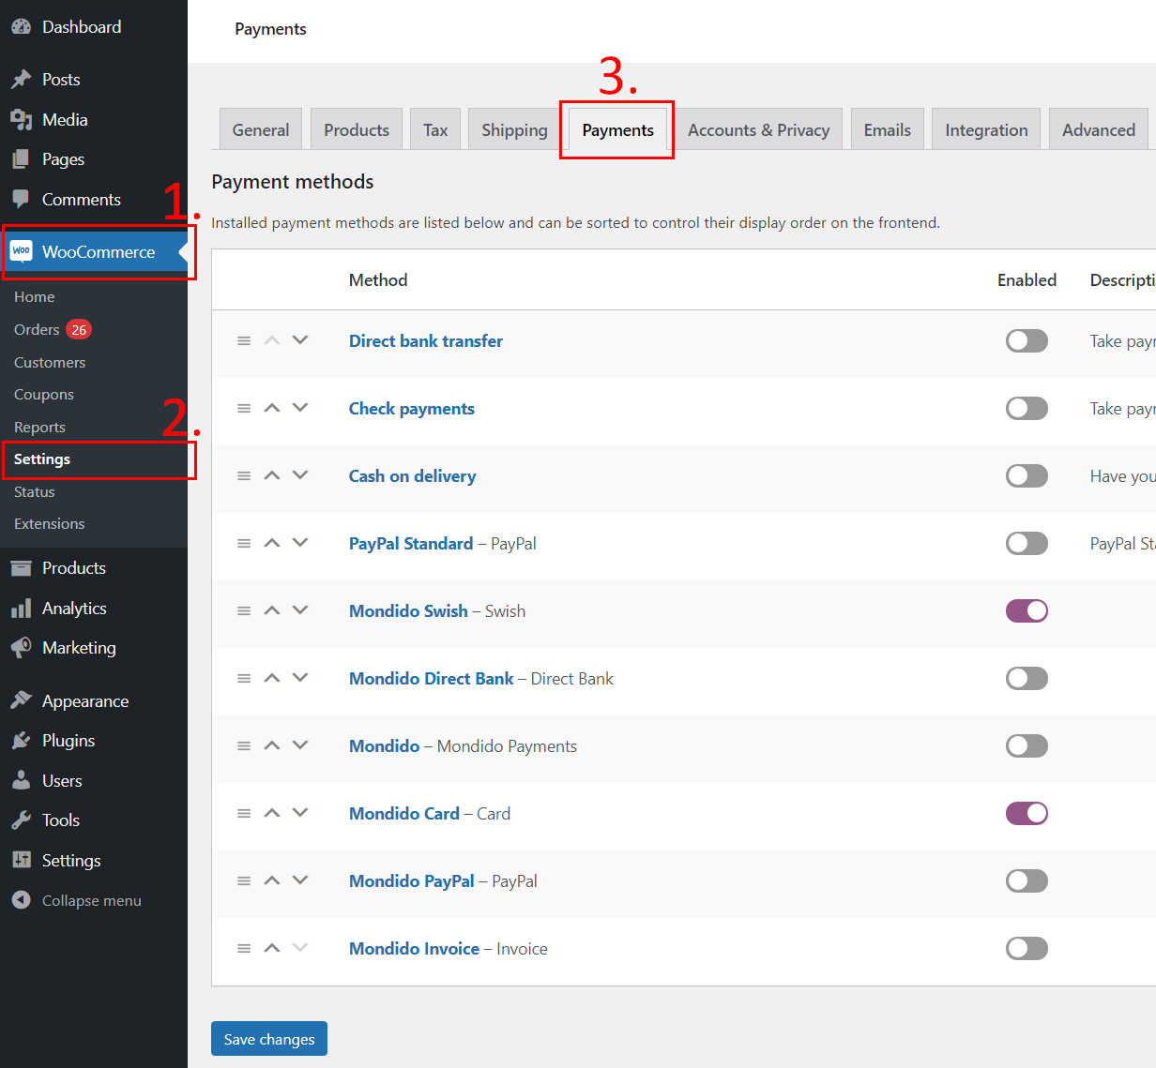Click the Users person icon
Image resolution: width=1156 pixels, height=1068 pixels.
21,781
